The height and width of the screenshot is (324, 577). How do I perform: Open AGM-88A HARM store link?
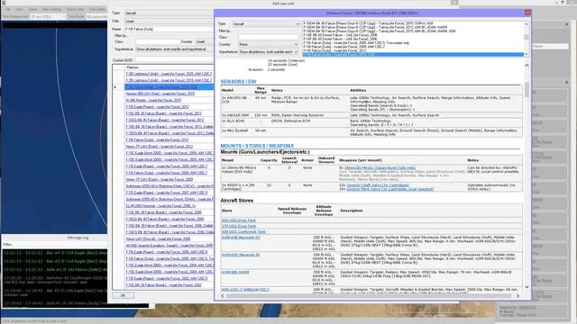[x=235, y=272]
